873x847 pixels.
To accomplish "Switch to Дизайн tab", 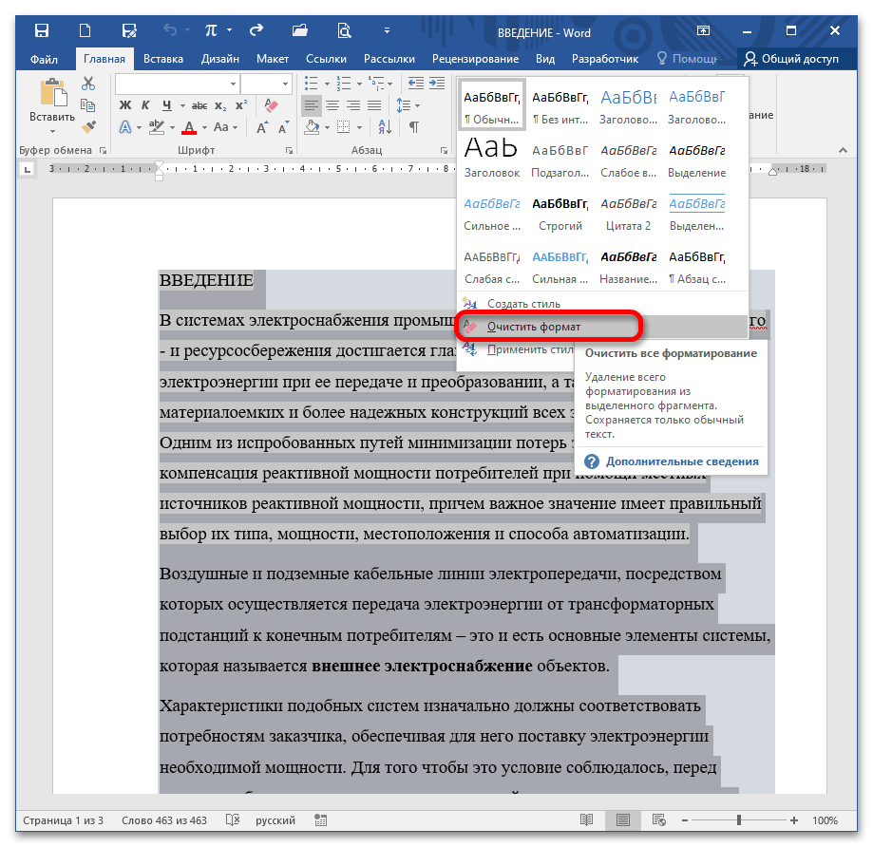I will tap(220, 59).
